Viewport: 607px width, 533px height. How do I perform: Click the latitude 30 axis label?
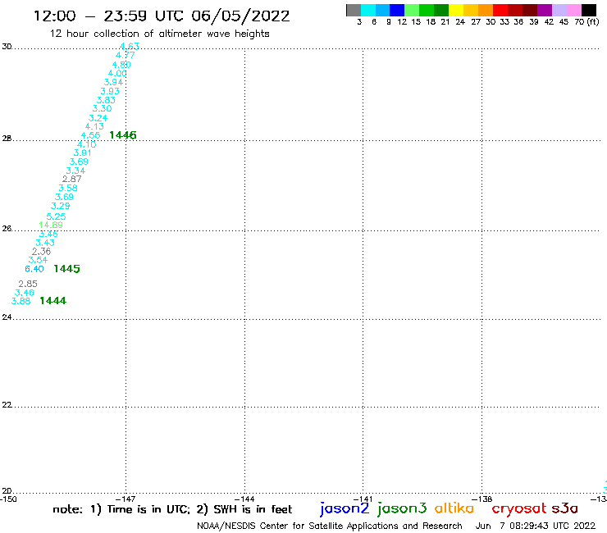point(7,47)
